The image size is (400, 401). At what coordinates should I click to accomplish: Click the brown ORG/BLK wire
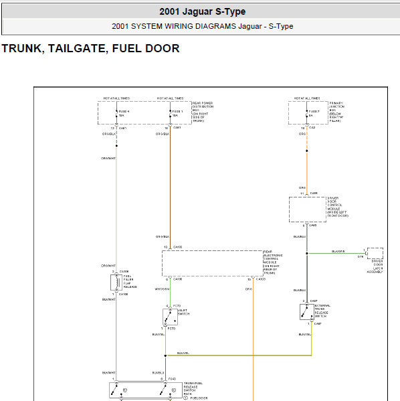(170, 187)
